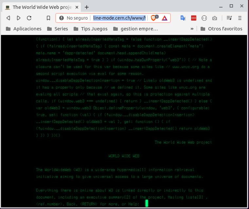249x209 pixels.
Task: Open Brave Shields lion icon
Action: coord(153,18)
